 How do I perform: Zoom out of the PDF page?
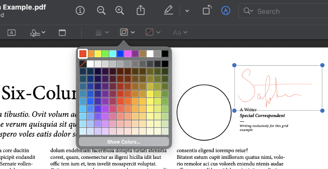tap(101, 11)
